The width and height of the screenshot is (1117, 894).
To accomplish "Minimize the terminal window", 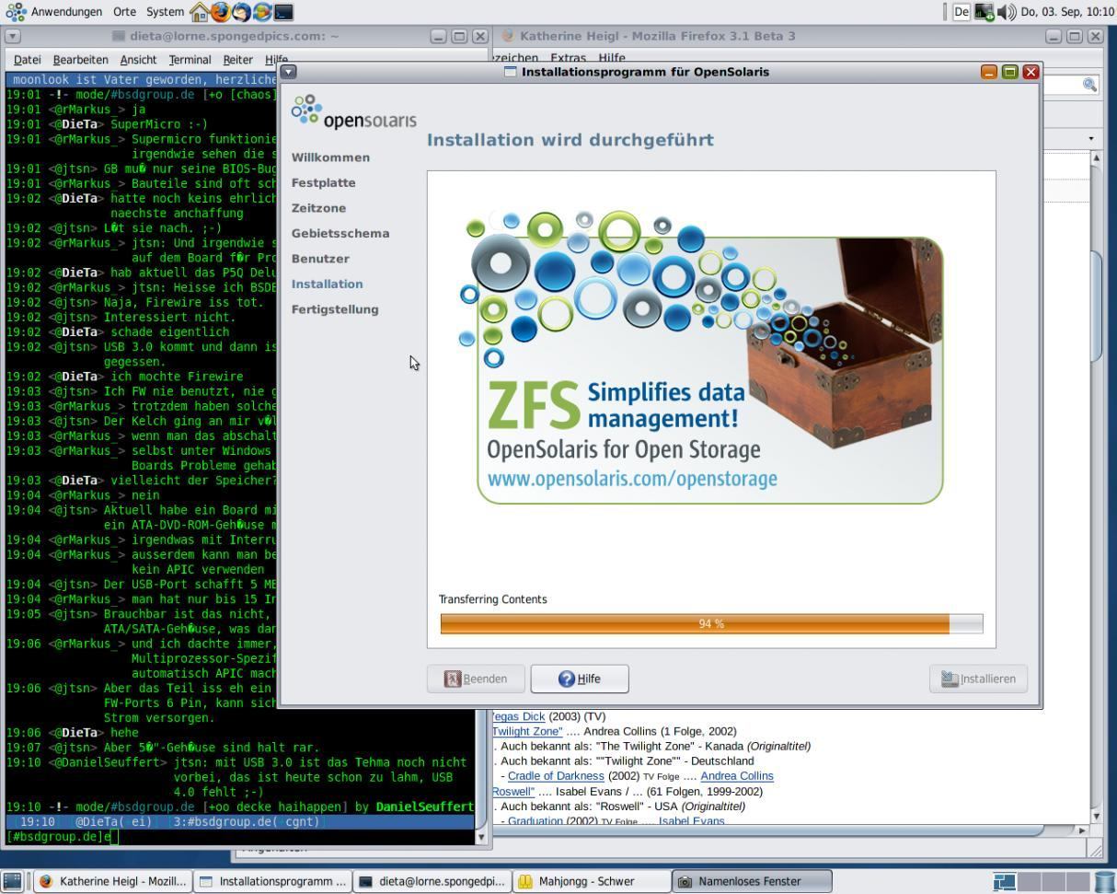I will (439, 37).
